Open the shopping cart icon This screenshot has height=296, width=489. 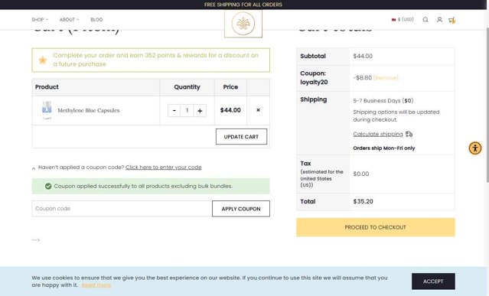coord(452,20)
